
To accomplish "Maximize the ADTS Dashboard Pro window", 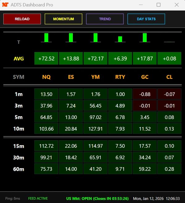I will 158,5.
